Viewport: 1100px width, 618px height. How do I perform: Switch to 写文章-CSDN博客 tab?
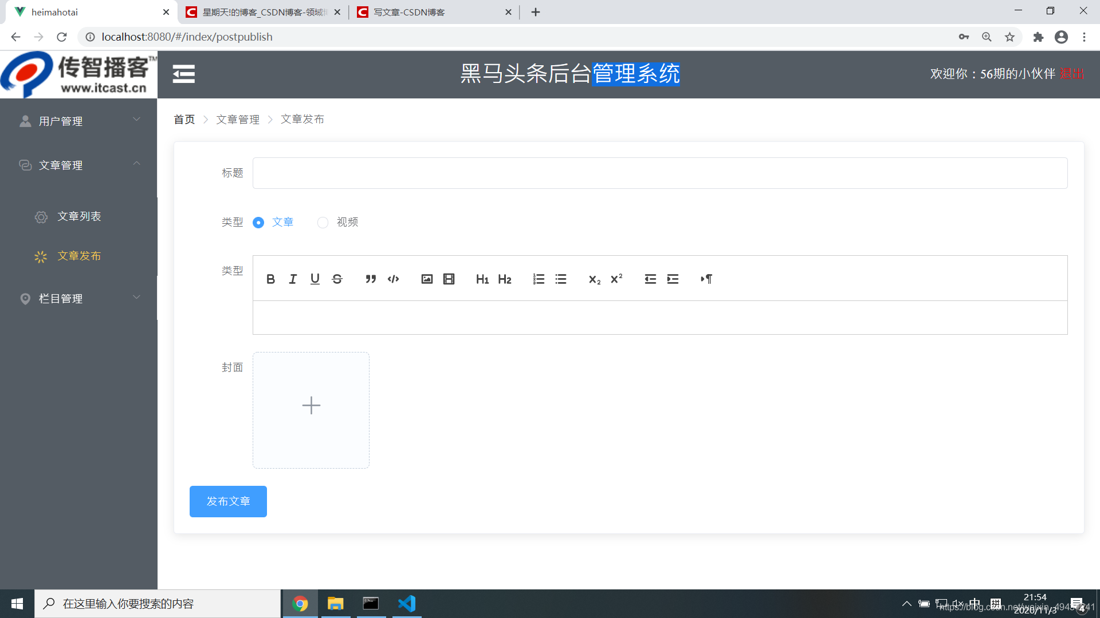434,12
